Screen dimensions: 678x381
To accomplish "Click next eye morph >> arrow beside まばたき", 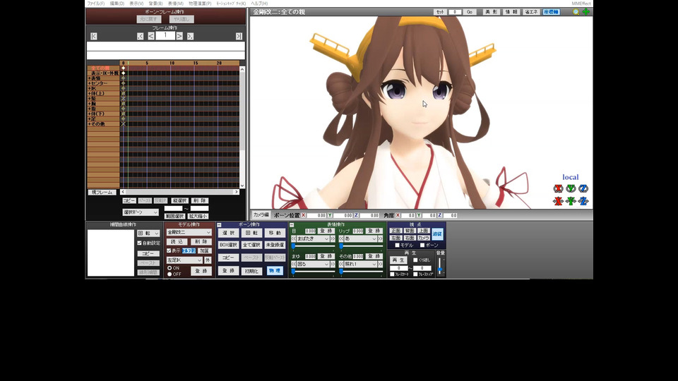I will [333, 239].
